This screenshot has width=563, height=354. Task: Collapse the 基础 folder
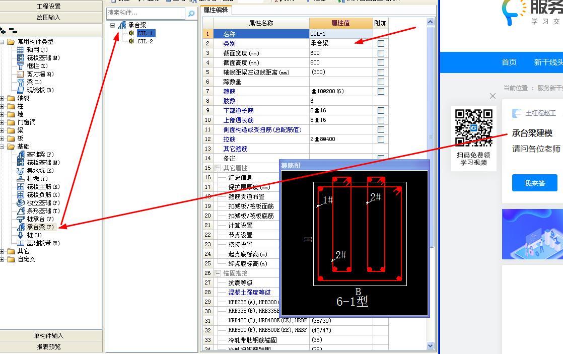coord(2,147)
